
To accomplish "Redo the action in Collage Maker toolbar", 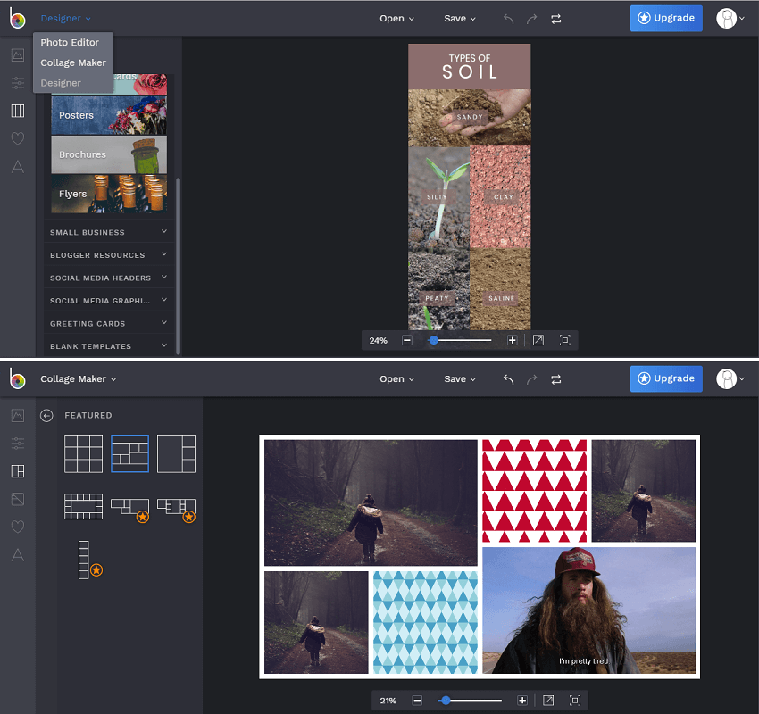I will point(531,379).
